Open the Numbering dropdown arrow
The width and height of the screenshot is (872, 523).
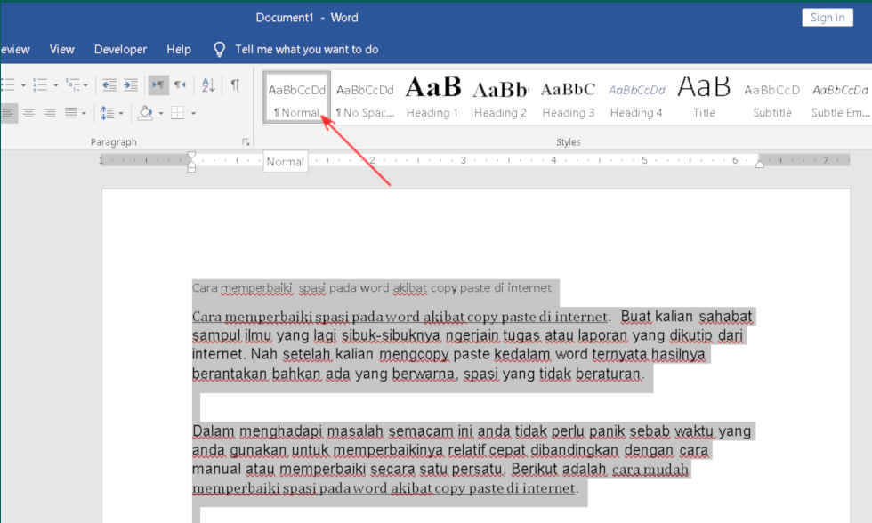pos(55,85)
